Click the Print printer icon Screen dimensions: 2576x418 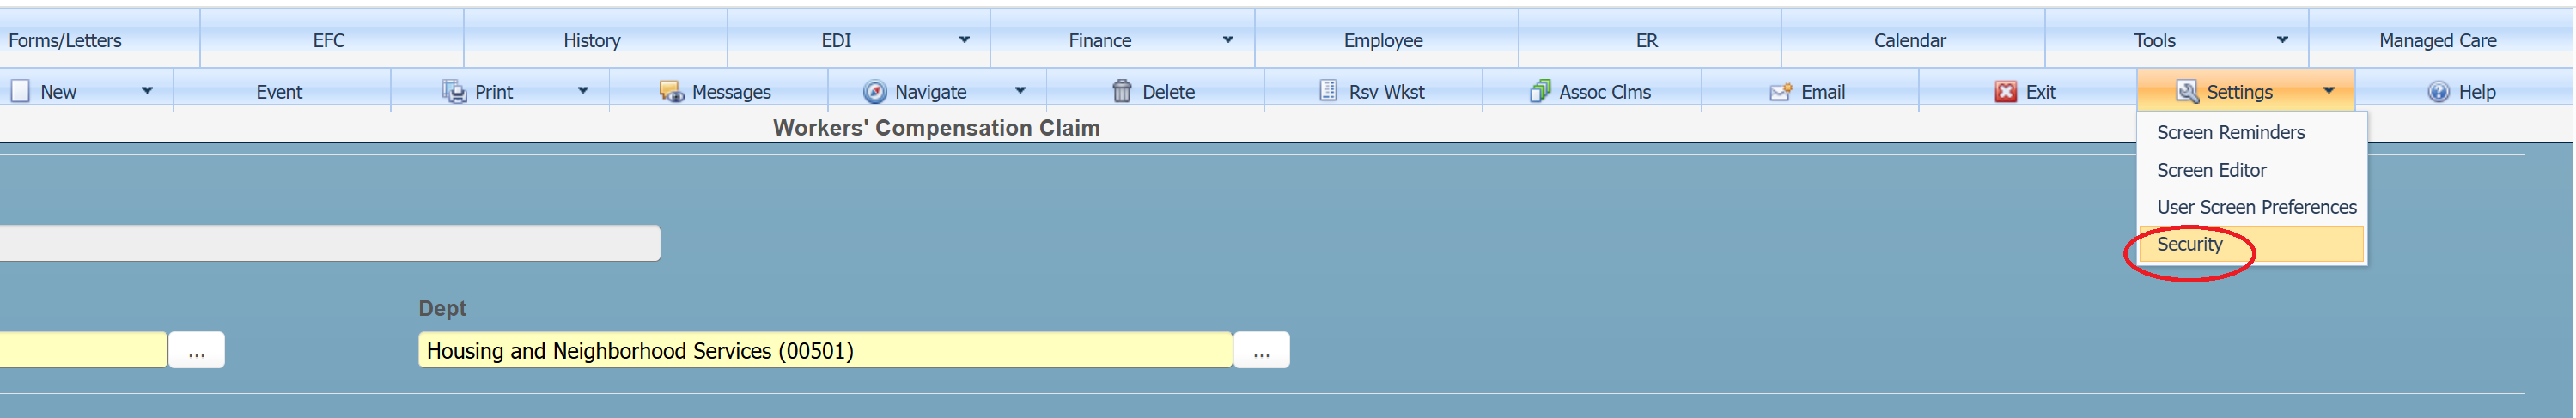[454, 92]
